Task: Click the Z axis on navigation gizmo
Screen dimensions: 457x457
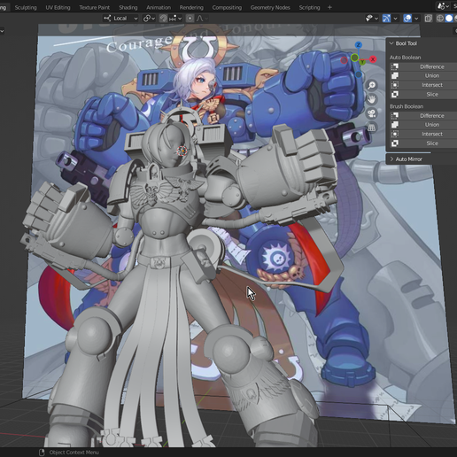Action: (x=359, y=45)
